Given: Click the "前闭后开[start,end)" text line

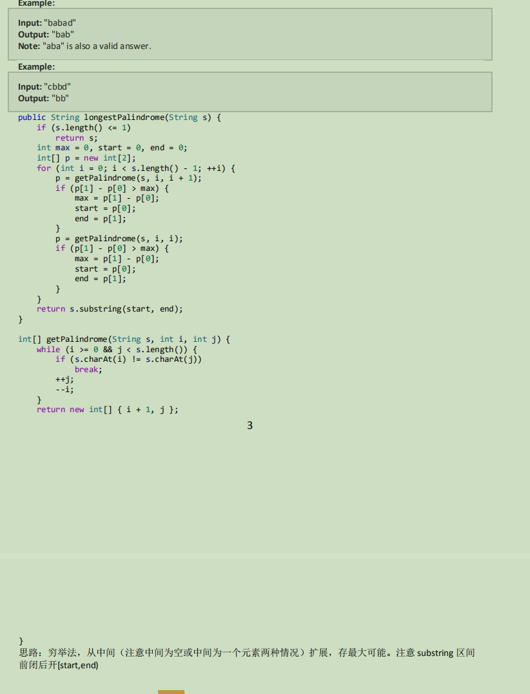Looking at the screenshot, I should (59, 665).
